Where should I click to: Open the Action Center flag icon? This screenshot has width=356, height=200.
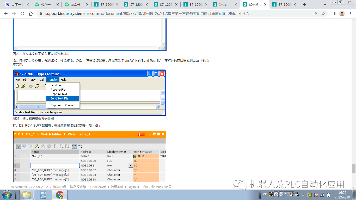316,195
